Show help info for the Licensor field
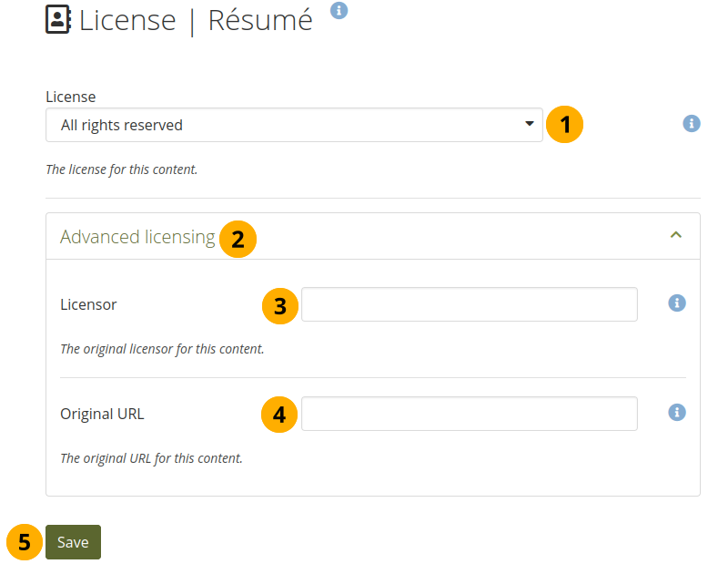This screenshot has width=708, height=564. [676, 303]
